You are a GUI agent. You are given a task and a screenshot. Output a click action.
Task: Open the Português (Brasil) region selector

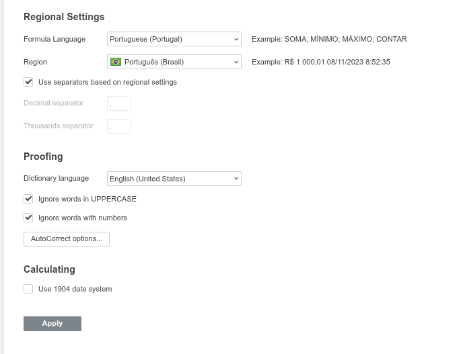(x=174, y=62)
